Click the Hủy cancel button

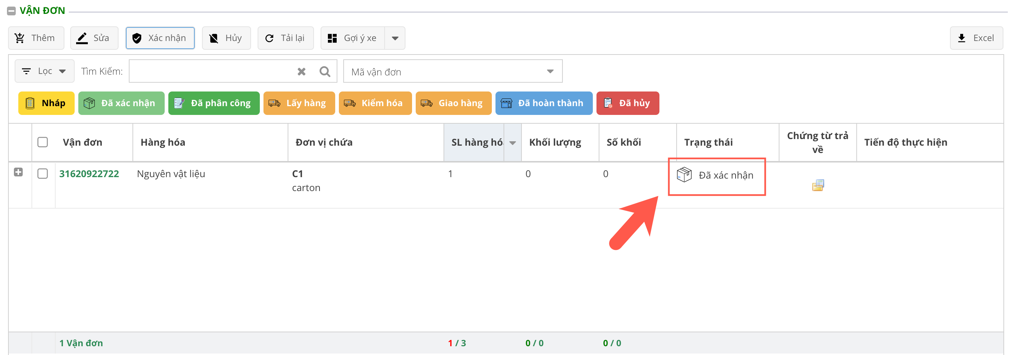[226, 38]
